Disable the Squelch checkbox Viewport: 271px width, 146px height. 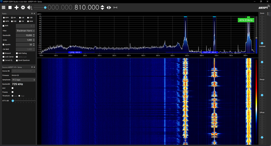(4, 44)
